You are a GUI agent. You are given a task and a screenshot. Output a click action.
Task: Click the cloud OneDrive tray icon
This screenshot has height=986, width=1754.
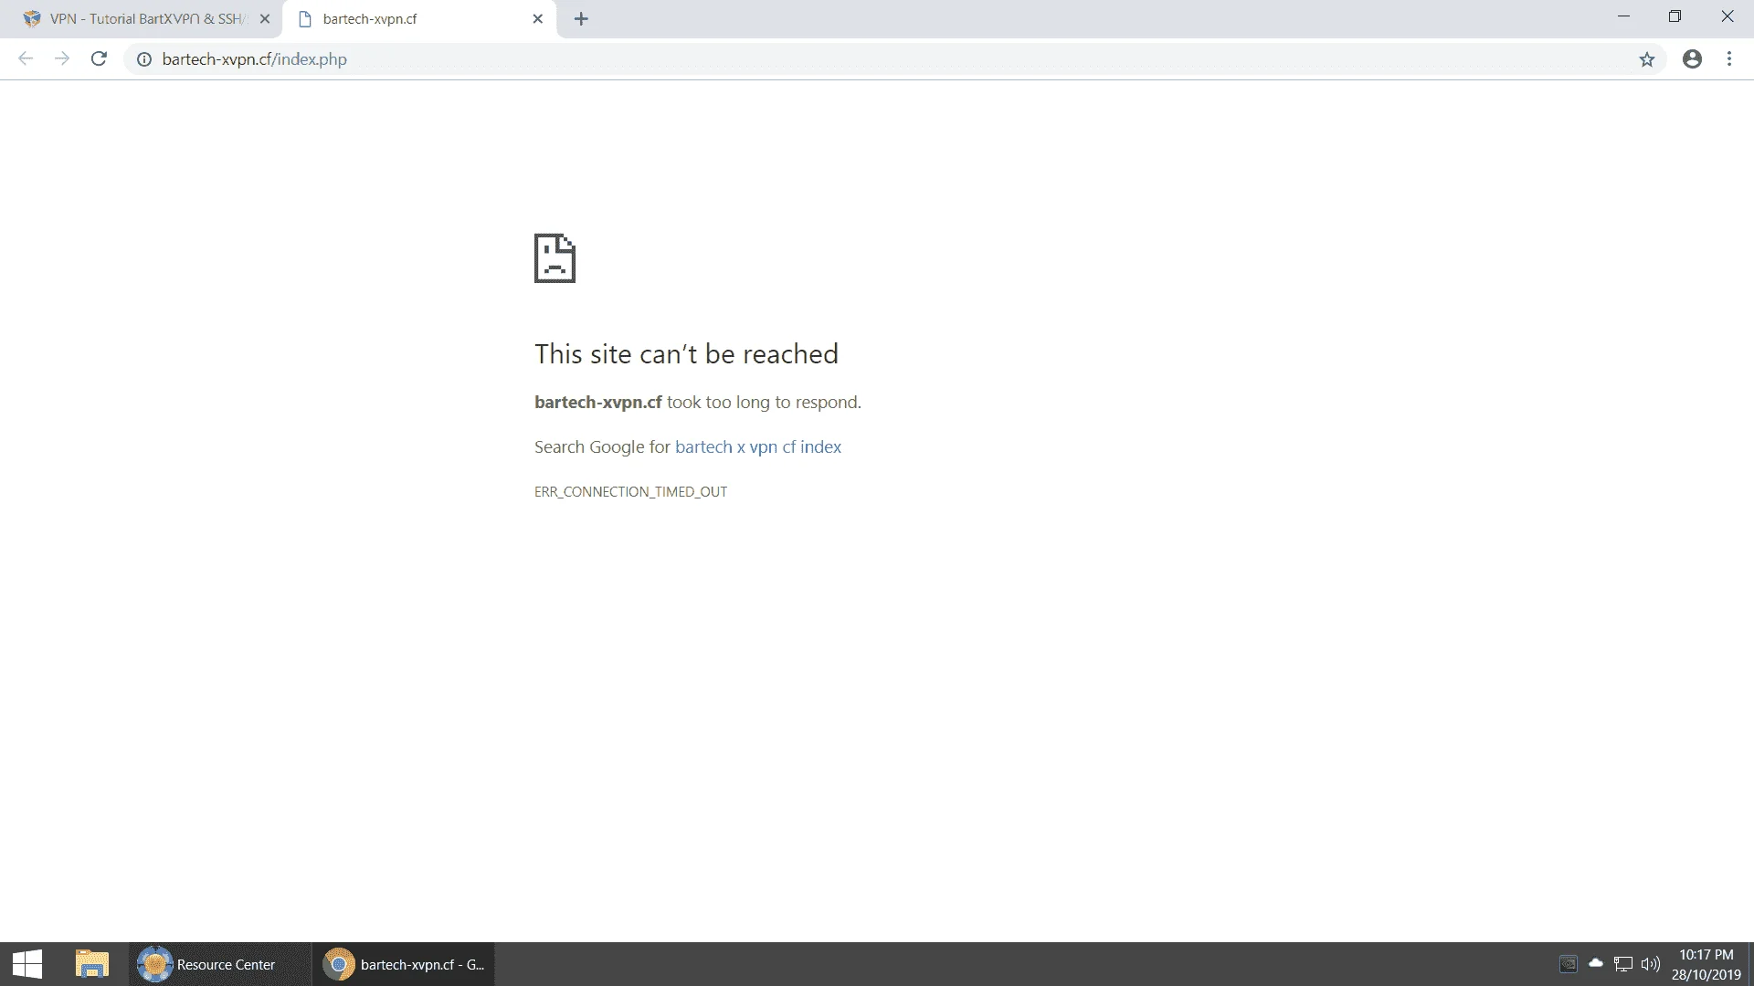tap(1596, 963)
